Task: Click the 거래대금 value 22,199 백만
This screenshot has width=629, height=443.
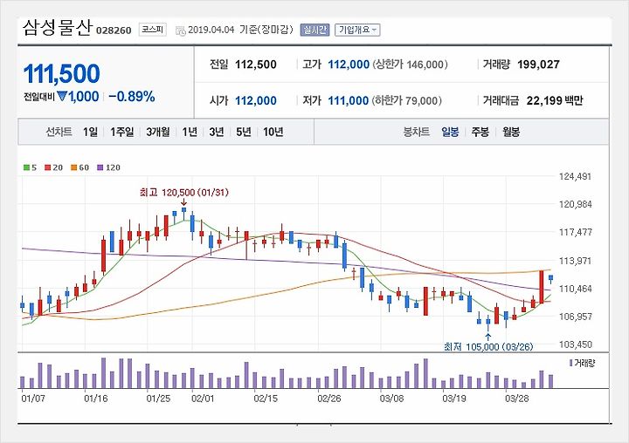Action: pos(555,100)
